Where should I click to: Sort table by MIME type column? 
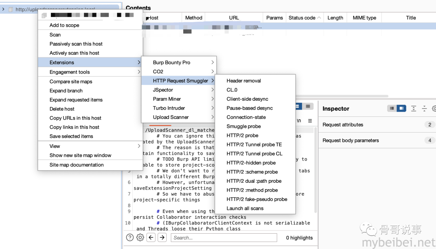pos(364,17)
